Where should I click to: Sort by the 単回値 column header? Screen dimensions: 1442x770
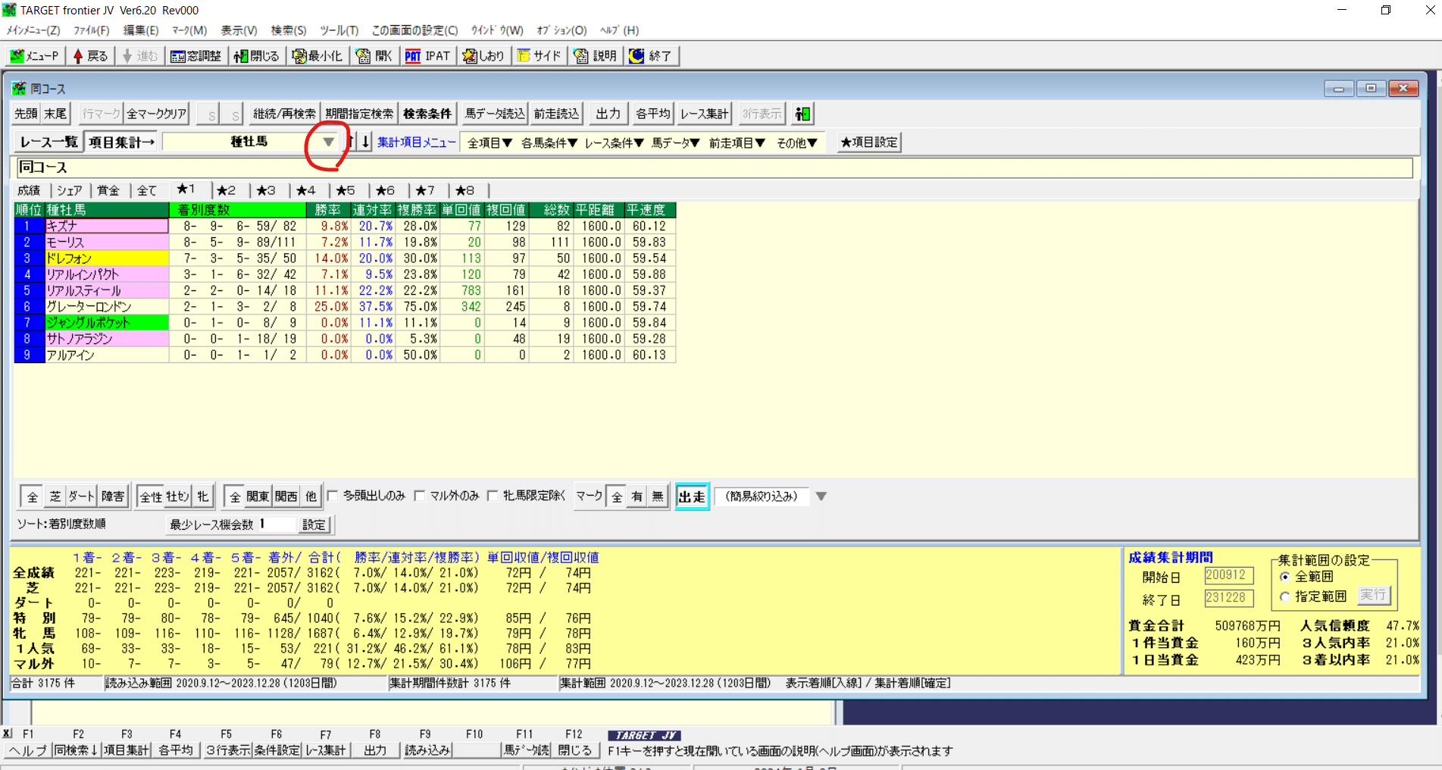coord(461,210)
